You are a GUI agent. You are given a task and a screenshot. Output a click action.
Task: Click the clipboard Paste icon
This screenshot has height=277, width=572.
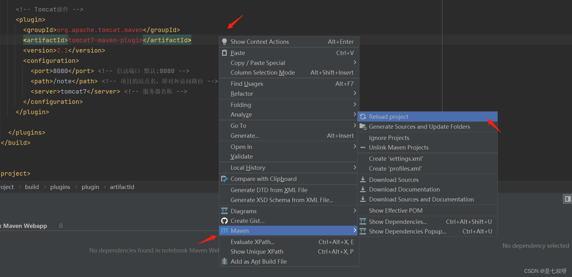pyautogui.click(x=224, y=53)
